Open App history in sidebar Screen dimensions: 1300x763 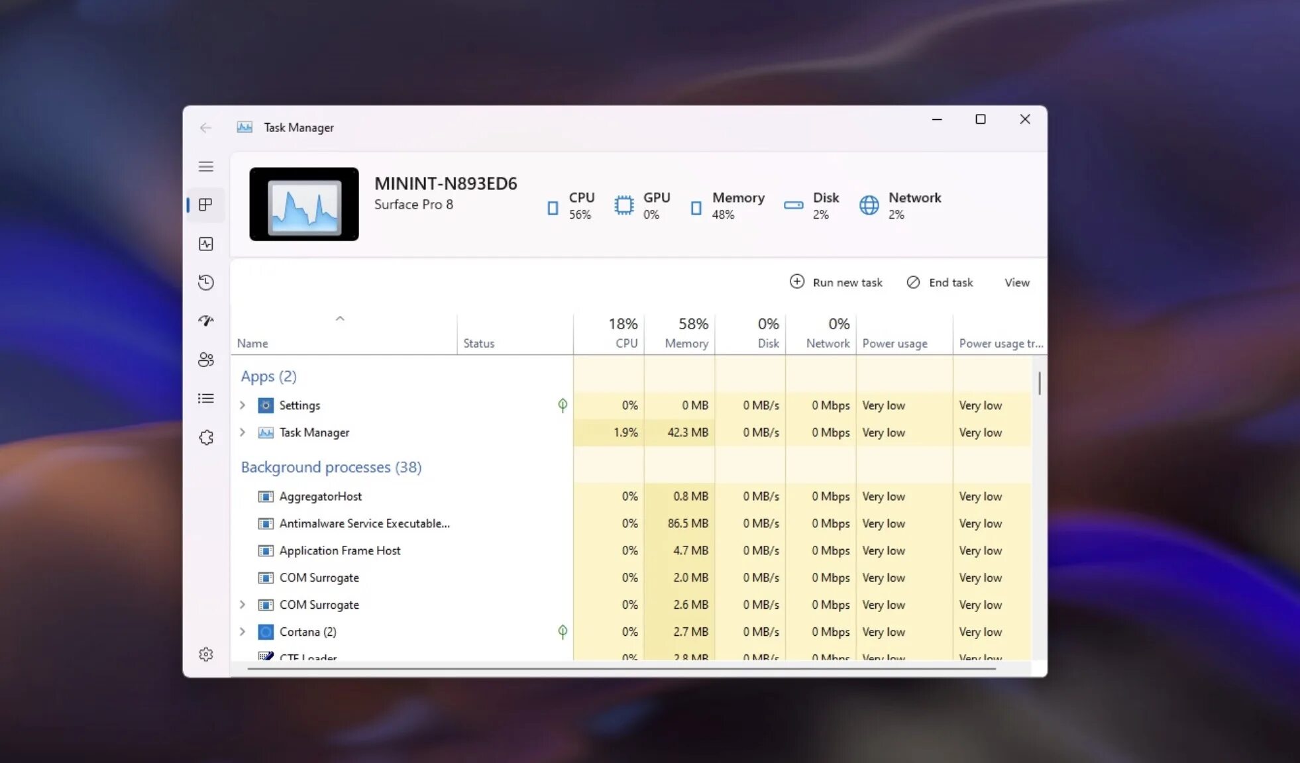coord(206,283)
